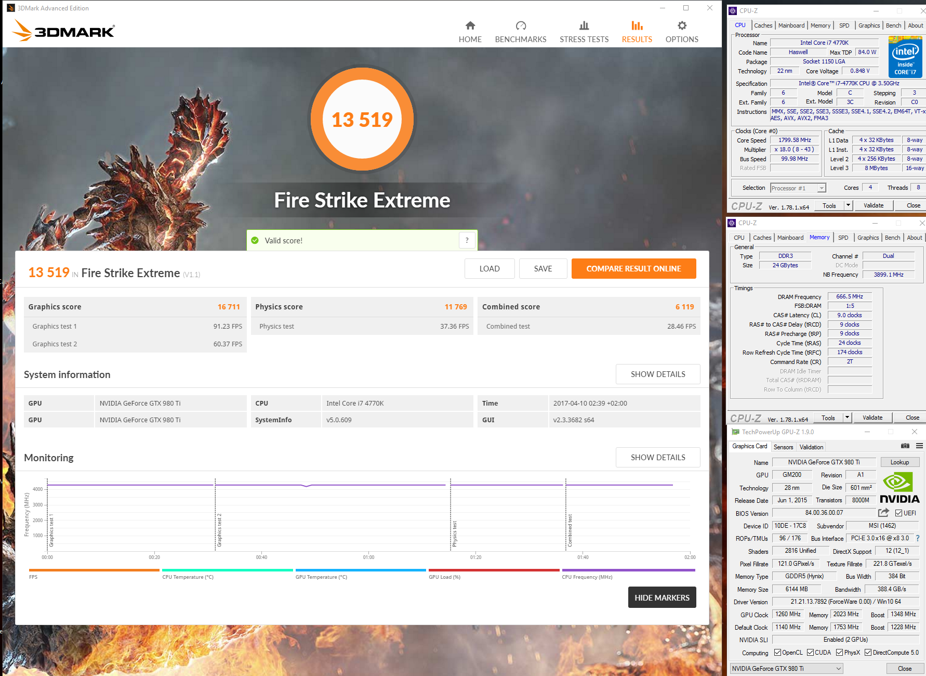Click COMPARE RESULT ONLINE
926x676 pixels.
click(x=633, y=268)
